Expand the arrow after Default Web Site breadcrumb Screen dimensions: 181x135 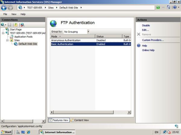[81, 7]
